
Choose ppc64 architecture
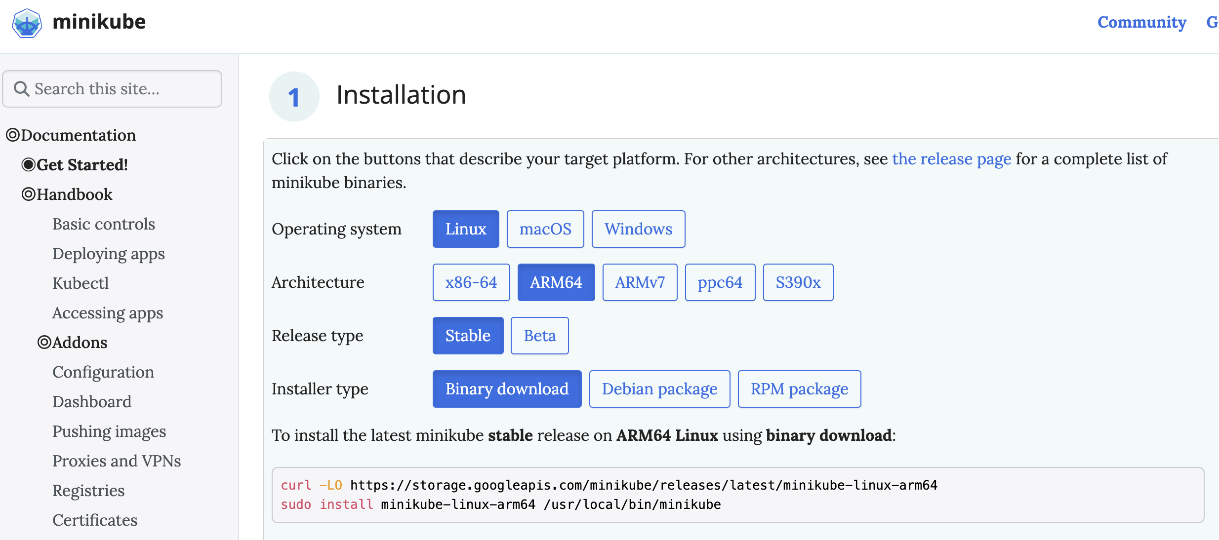tap(720, 282)
